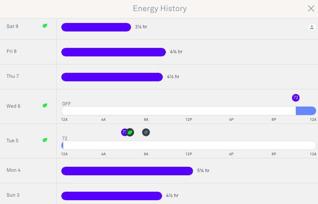Click the green leaf icon for Tue 5
The image size is (318, 204).
coord(45,140)
